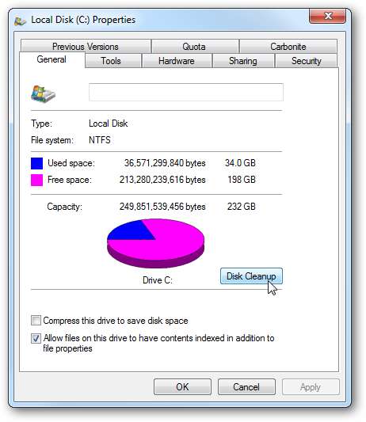Uncheck Allow files to have contents indexed
Screen dimensions: 366x422
tap(36, 338)
